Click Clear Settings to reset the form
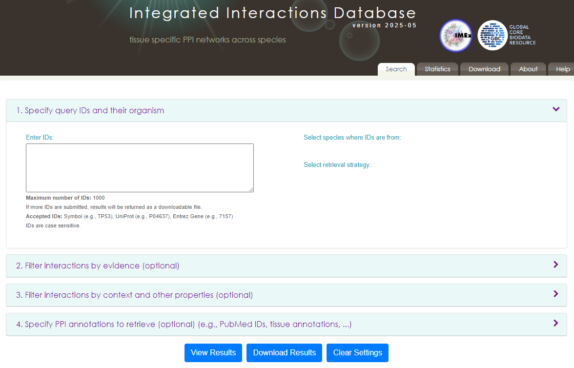Screen dimensions: 574x368 [x=357, y=353]
